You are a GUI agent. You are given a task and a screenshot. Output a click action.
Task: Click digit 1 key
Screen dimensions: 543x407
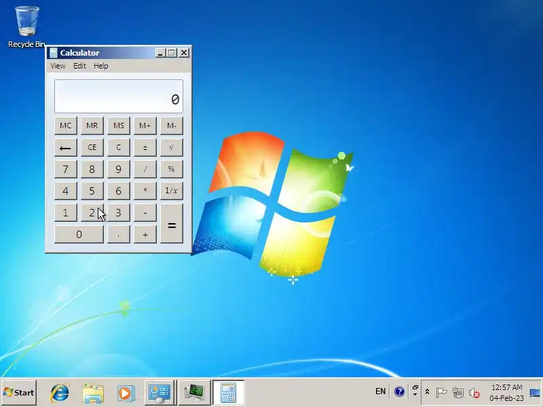point(65,212)
